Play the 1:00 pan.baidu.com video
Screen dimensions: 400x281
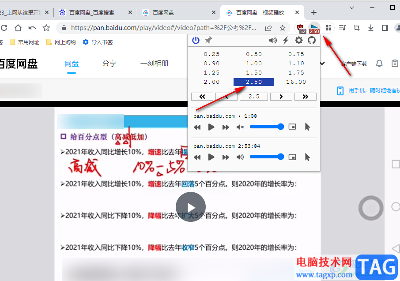(211, 127)
